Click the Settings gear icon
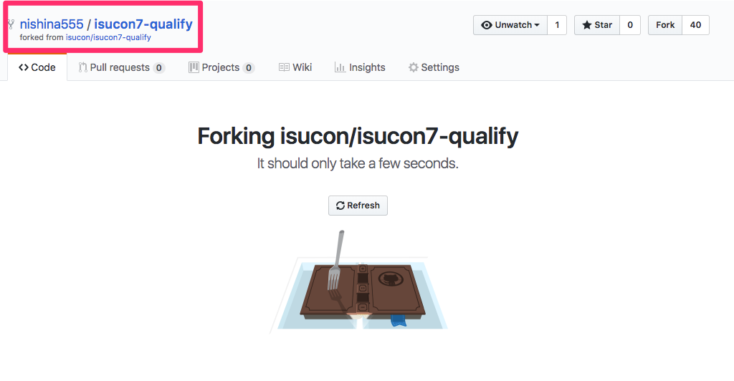The width and height of the screenshot is (734, 381). (413, 67)
